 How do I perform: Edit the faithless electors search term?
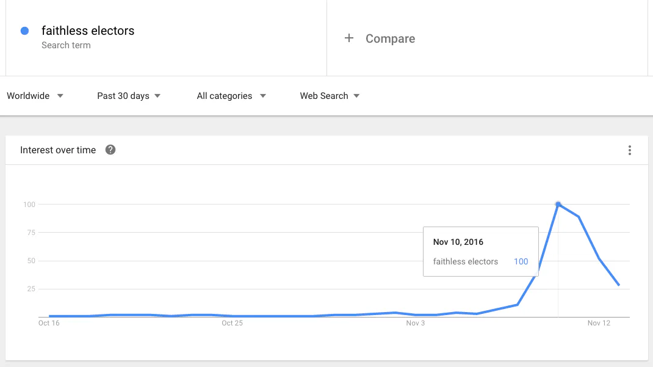(x=88, y=31)
